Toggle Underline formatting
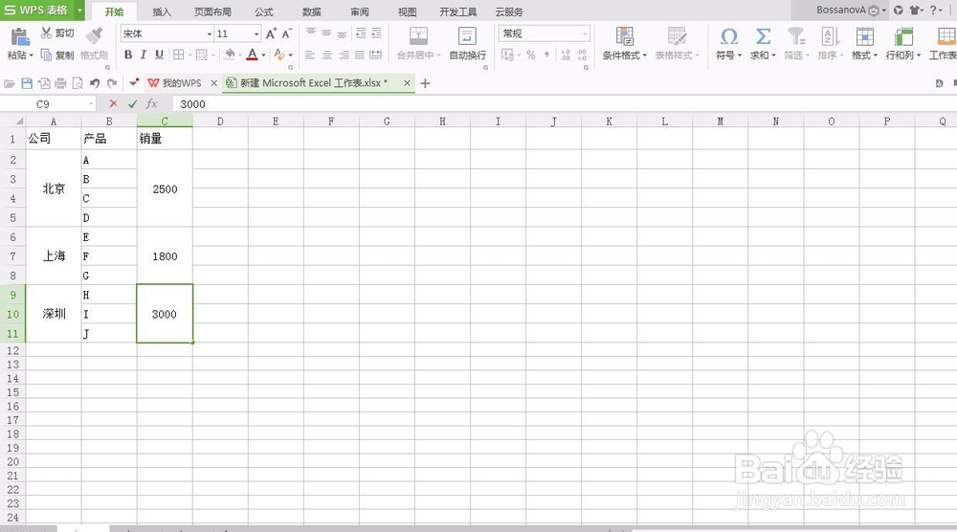Image resolution: width=957 pixels, height=532 pixels. pyautogui.click(x=159, y=55)
